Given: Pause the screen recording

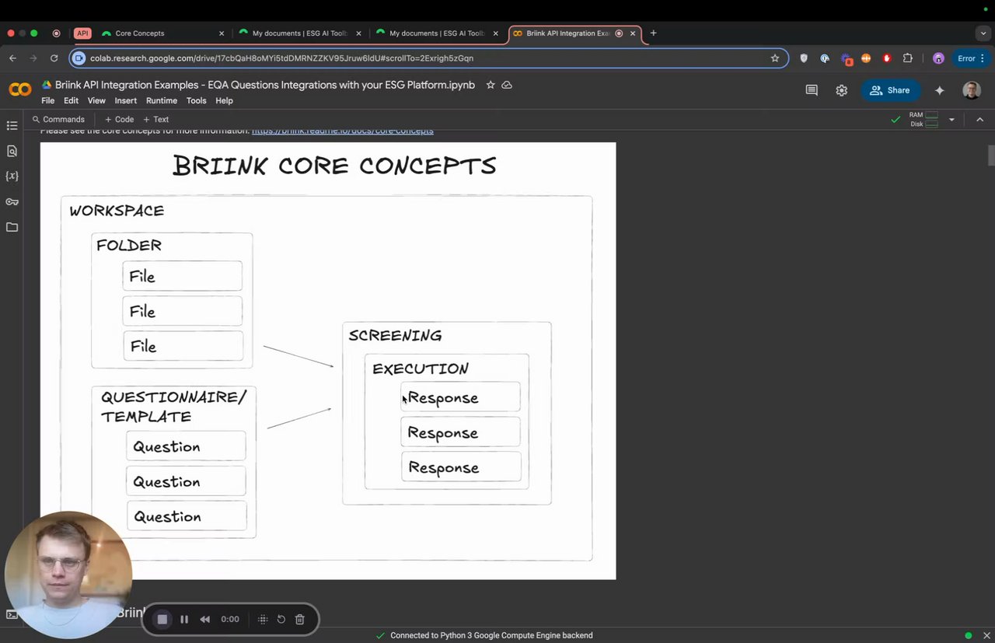Looking at the screenshot, I should pyautogui.click(x=184, y=619).
